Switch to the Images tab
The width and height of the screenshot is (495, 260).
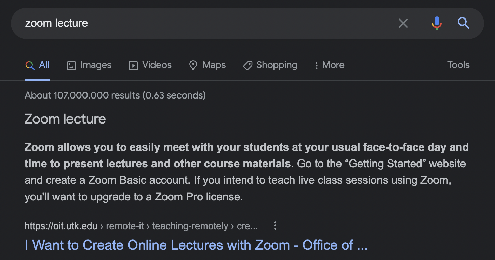pyautogui.click(x=89, y=65)
